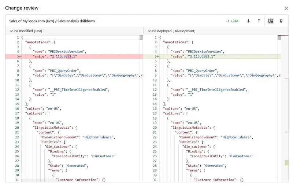The width and height of the screenshot is (293, 187).
Task: Click "Entities" key in left pane
Action: pyautogui.click(x=51, y=142)
